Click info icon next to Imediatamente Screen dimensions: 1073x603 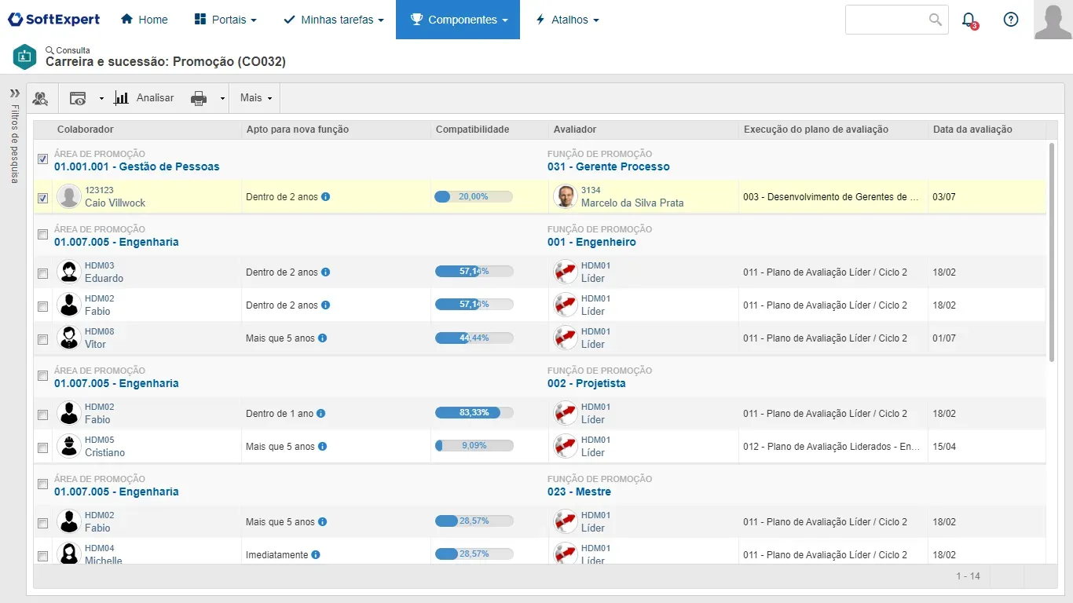coord(316,554)
